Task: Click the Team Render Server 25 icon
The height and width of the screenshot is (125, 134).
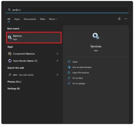Action: tap(10, 61)
